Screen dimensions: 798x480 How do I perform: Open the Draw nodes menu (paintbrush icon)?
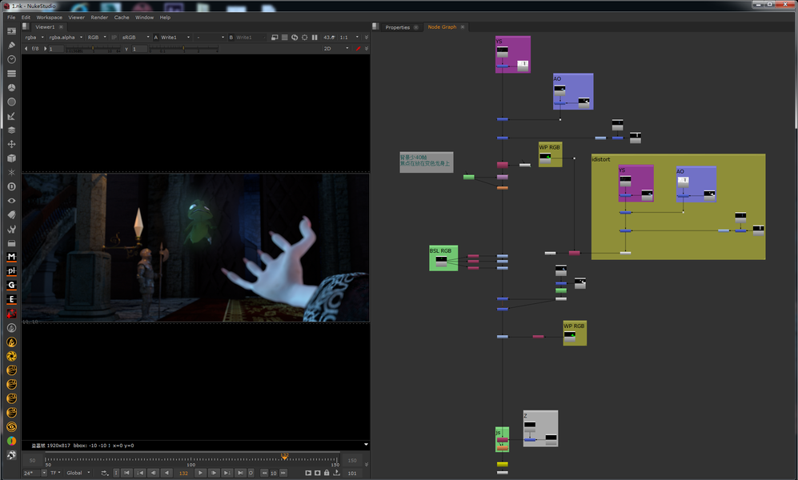(x=11, y=46)
